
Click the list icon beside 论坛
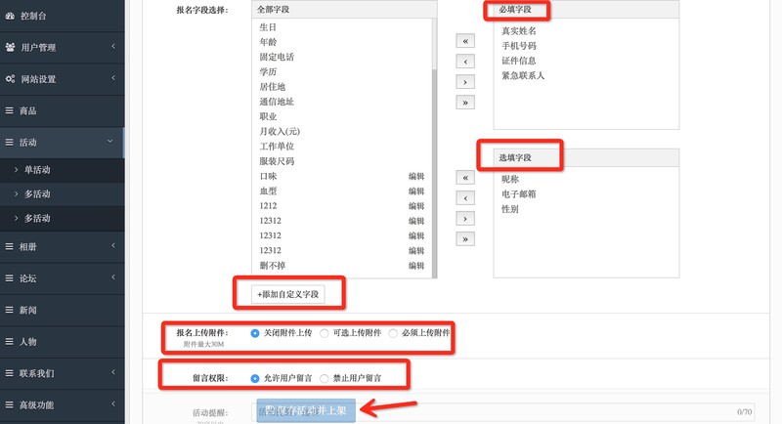[x=10, y=278]
